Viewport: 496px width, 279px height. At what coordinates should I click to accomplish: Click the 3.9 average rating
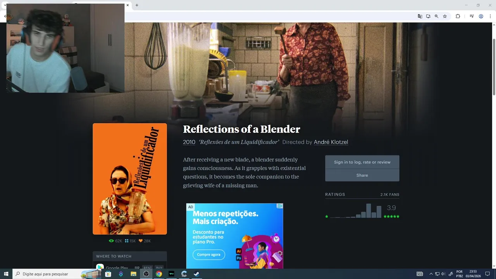click(391, 208)
